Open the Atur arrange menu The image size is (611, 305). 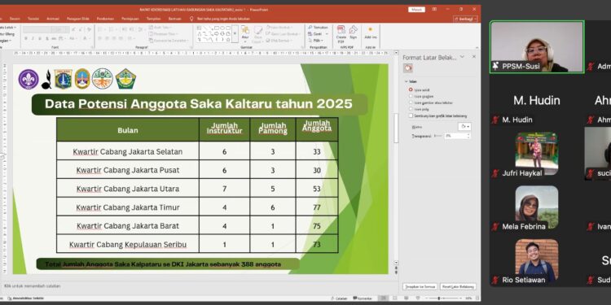pos(245,34)
